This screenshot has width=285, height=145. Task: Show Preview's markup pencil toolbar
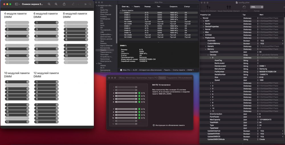pyautogui.click(x=73, y=4)
